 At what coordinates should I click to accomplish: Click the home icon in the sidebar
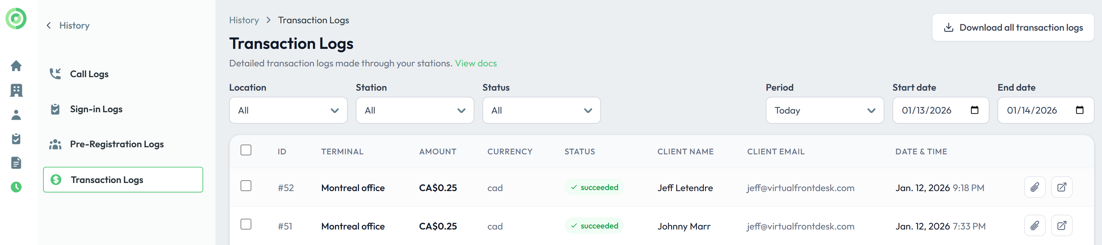tap(16, 66)
